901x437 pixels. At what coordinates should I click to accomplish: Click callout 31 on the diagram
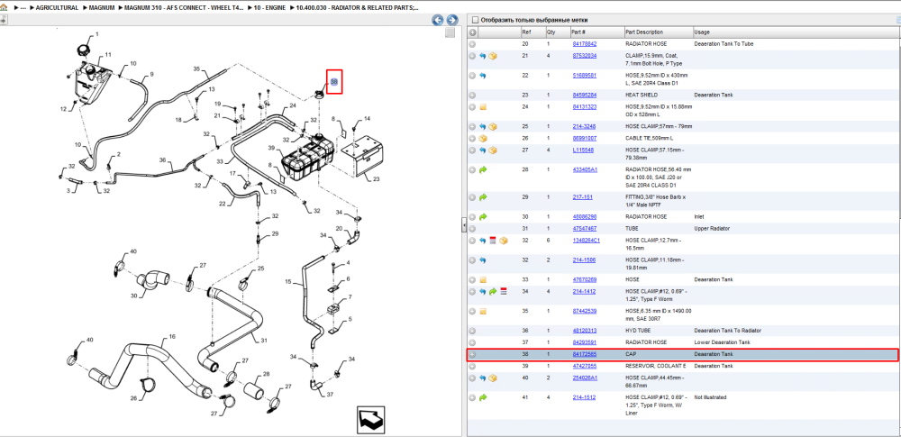[264, 341]
